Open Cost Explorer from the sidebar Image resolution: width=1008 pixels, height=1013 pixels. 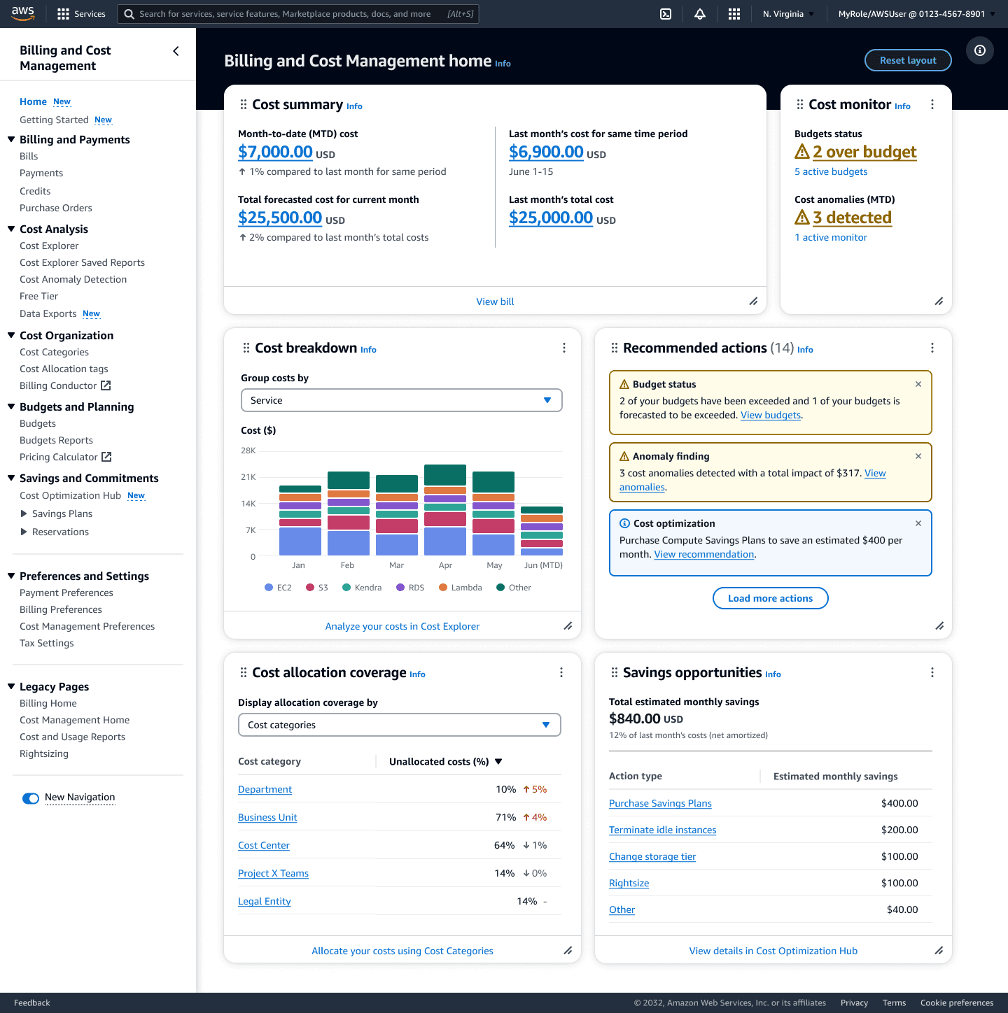click(x=49, y=246)
